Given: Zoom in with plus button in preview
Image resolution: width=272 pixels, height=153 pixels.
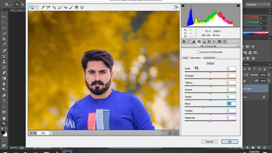Looking at the screenshot, I should pos(35,133).
